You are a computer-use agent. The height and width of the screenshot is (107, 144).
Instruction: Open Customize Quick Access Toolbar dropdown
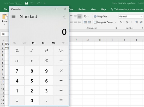coord(45,3)
